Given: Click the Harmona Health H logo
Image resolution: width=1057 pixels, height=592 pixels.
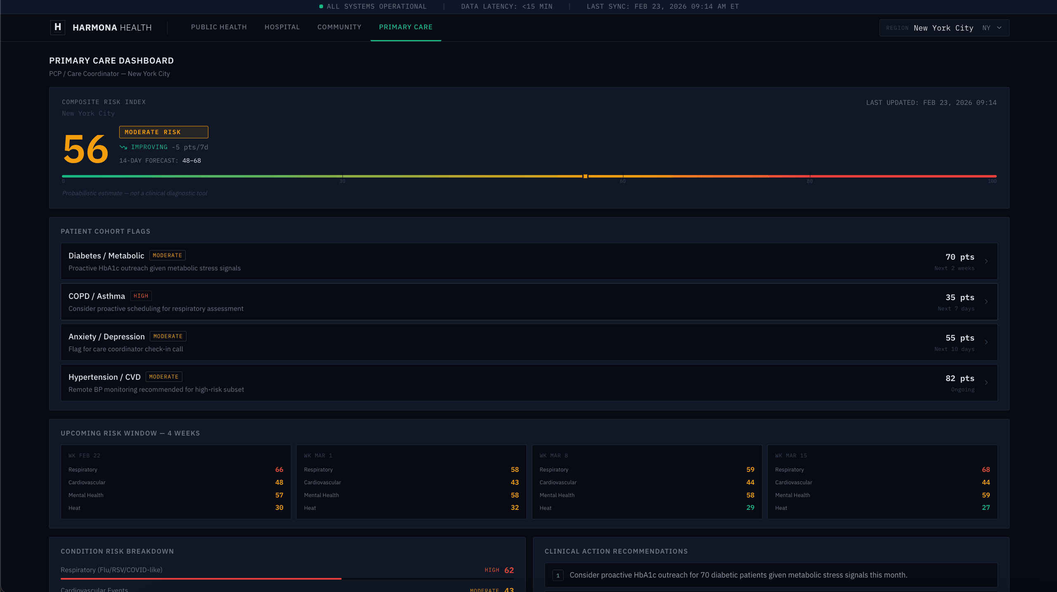Looking at the screenshot, I should (58, 27).
